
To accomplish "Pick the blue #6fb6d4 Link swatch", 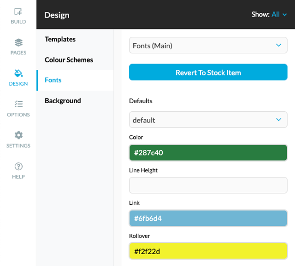I will (x=208, y=218).
